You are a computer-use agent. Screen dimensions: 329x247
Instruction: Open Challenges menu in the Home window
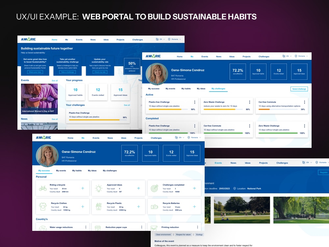(x=138, y=40)
